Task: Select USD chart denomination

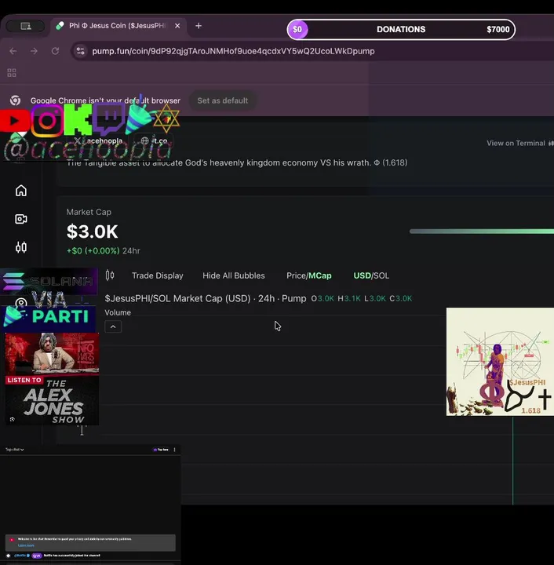Action: (x=362, y=275)
